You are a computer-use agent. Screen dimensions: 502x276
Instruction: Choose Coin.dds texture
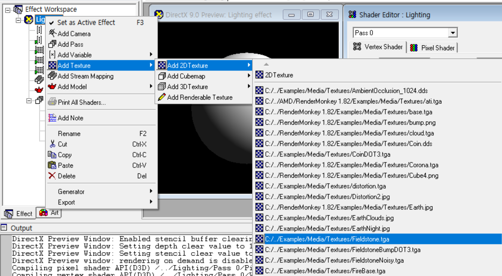[x=378, y=144]
